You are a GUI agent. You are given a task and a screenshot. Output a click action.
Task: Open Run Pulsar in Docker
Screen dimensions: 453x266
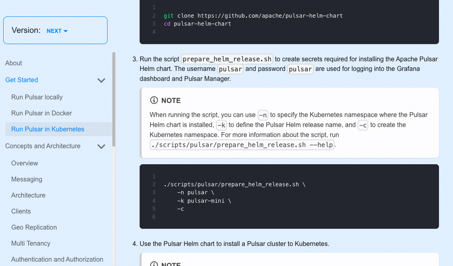(x=42, y=113)
